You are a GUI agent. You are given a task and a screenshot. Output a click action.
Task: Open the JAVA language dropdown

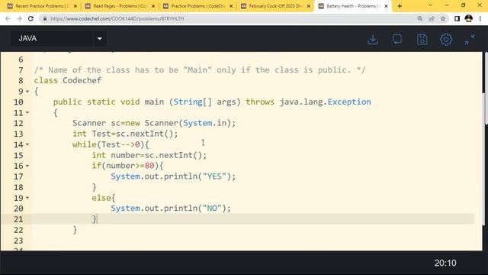pyautogui.click(x=59, y=38)
